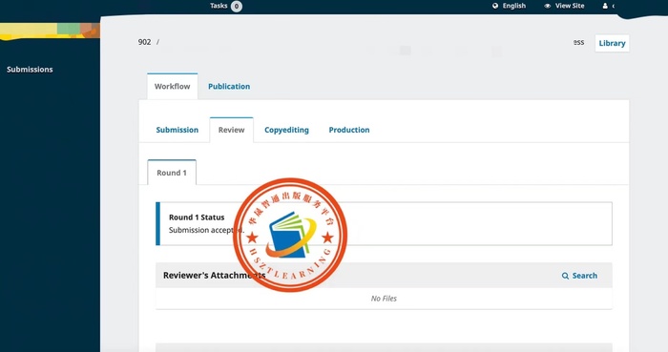Viewport: 668px width, 352px height.
Task: Search the Reviewer's Attachments files
Action: [x=579, y=276]
